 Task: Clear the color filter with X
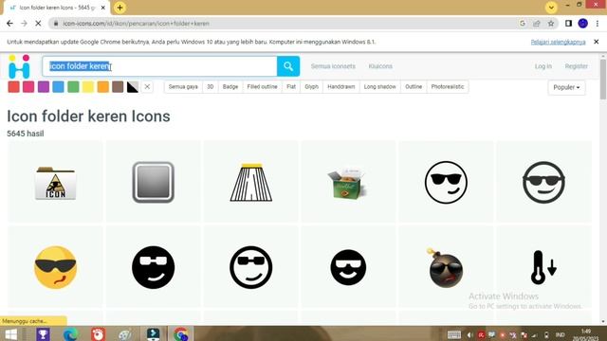pos(147,87)
